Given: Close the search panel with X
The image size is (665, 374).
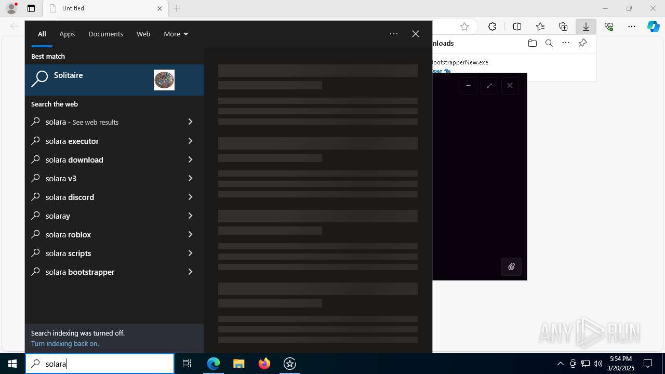Looking at the screenshot, I should [416, 34].
